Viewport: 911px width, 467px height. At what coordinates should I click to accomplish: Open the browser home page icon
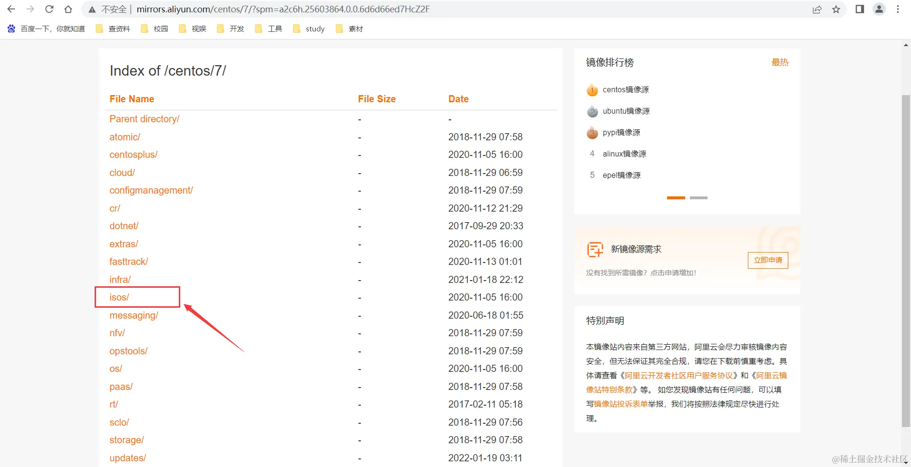pos(68,9)
